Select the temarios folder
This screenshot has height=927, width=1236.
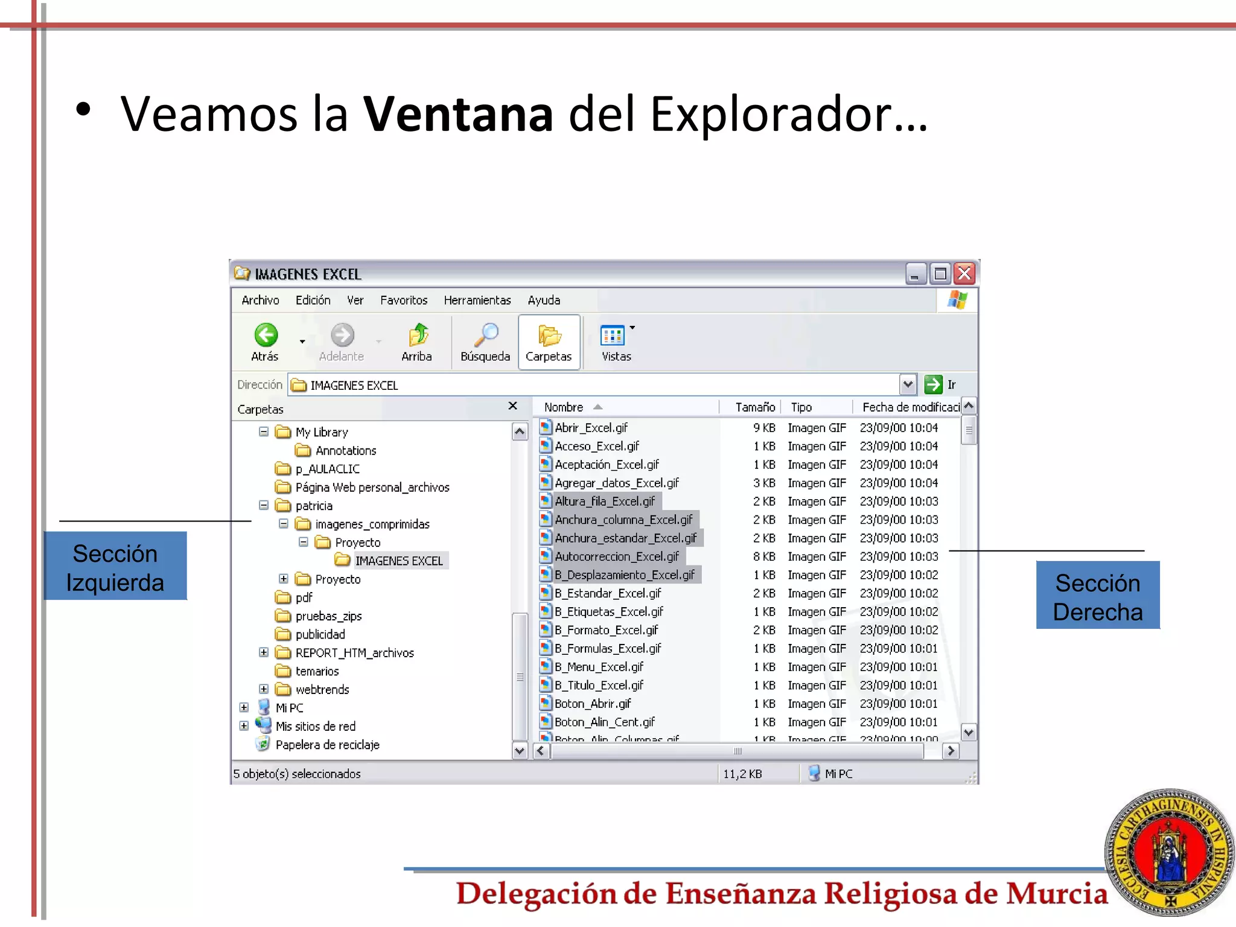[317, 671]
